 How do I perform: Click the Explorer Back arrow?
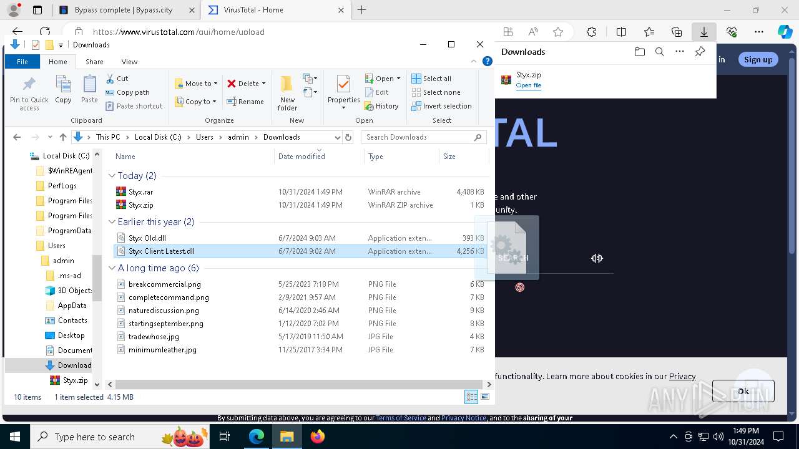tap(17, 137)
